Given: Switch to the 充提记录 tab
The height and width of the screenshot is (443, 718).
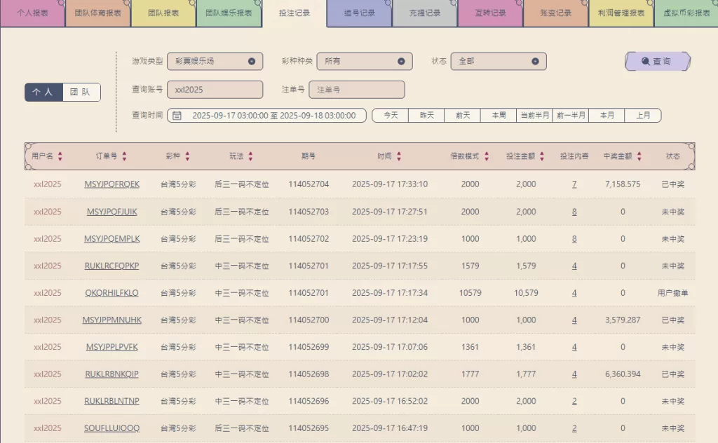Looking at the screenshot, I should tap(424, 13).
